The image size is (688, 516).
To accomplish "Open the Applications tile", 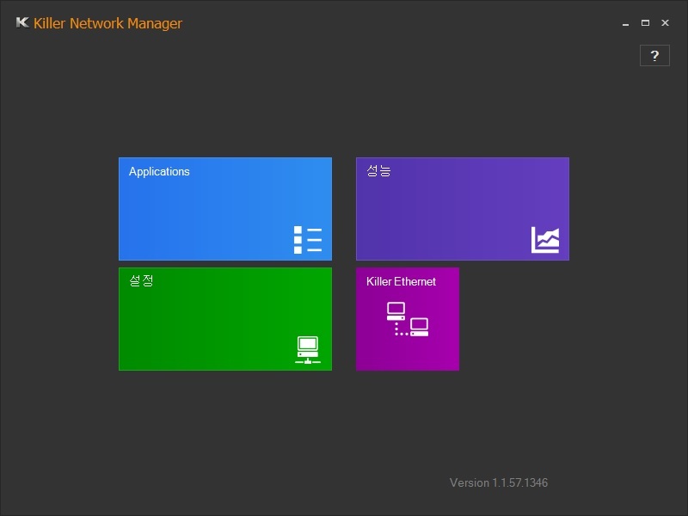I will point(225,209).
